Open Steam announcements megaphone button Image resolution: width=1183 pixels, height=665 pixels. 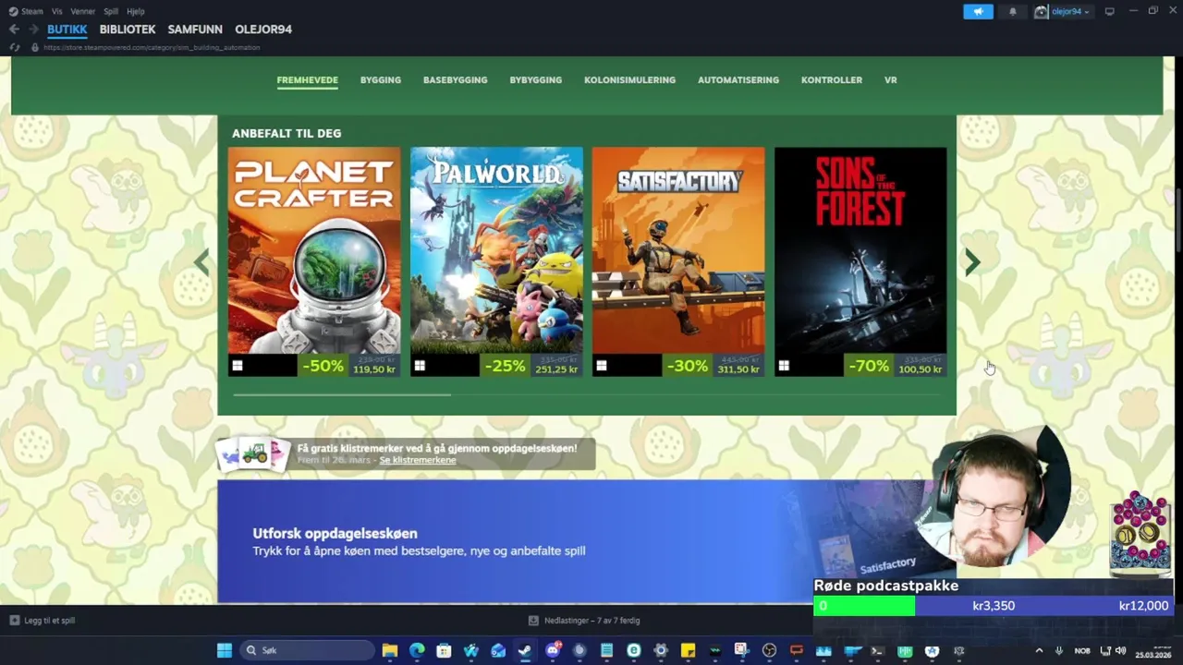tap(978, 11)
